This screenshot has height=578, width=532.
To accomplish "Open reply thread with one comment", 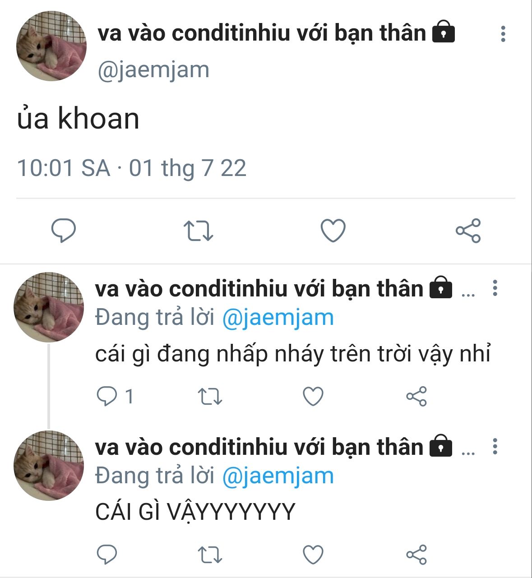I will point(115,397).
